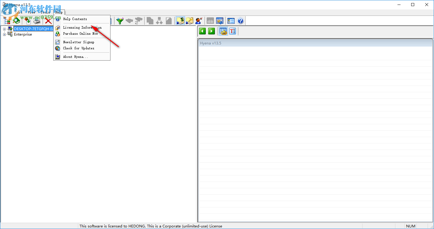This screenshot has height=229, width=434.
Task: Click the printer toolbar icon
Action: tap(37, 21)
